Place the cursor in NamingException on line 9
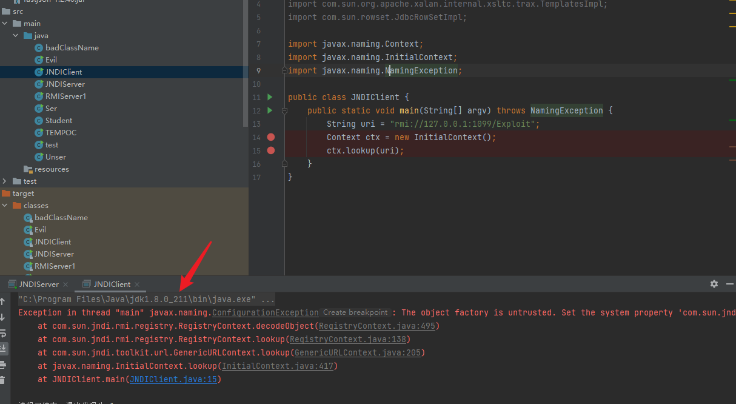The image size is (736, 404). (x=421, y=70)
